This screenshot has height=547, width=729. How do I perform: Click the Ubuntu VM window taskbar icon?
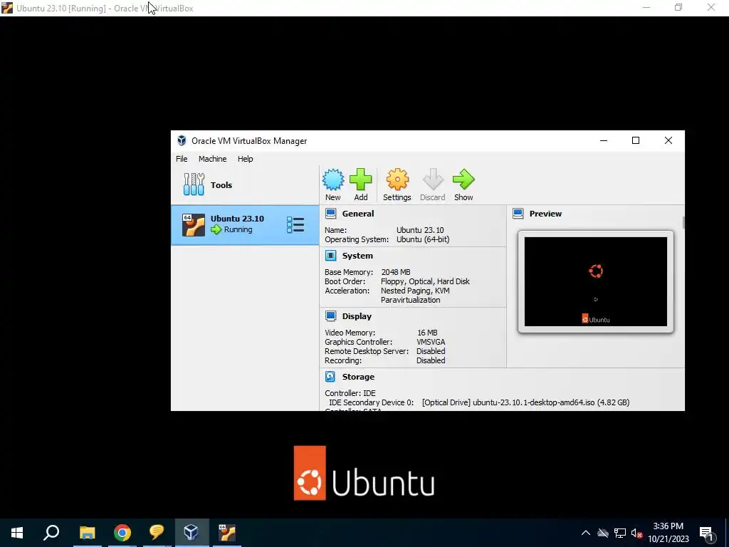(x=227, y=533)
